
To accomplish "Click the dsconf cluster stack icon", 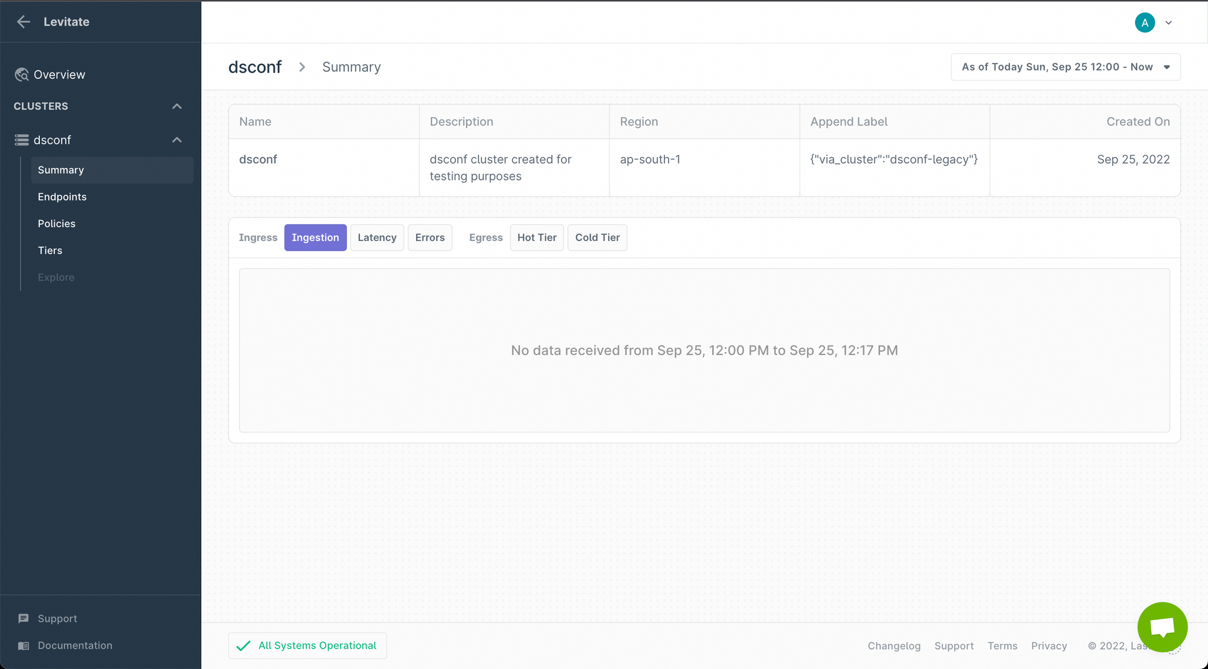I will (x=22, y=140).
